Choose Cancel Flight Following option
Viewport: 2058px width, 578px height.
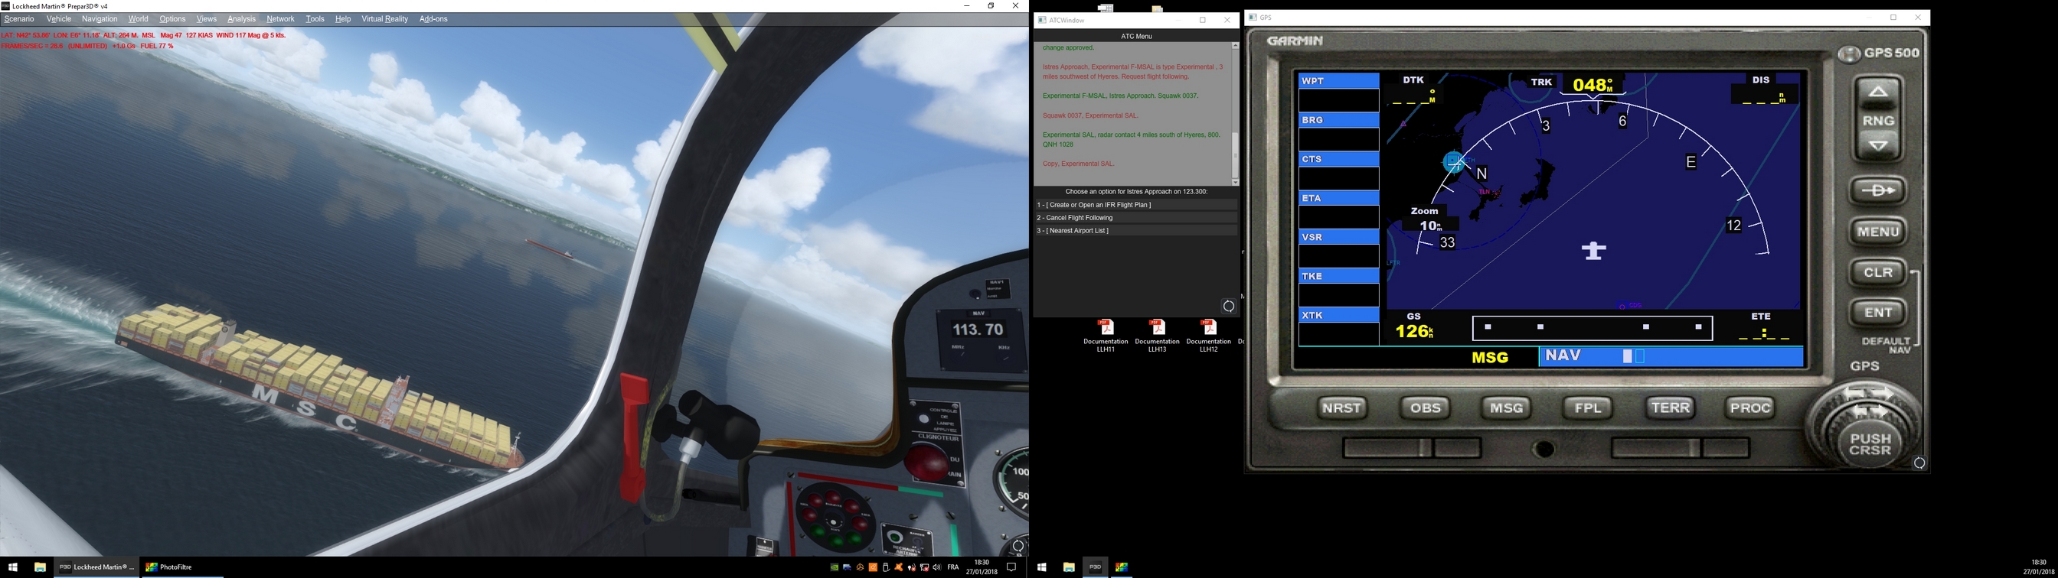tap(1136, 218)
